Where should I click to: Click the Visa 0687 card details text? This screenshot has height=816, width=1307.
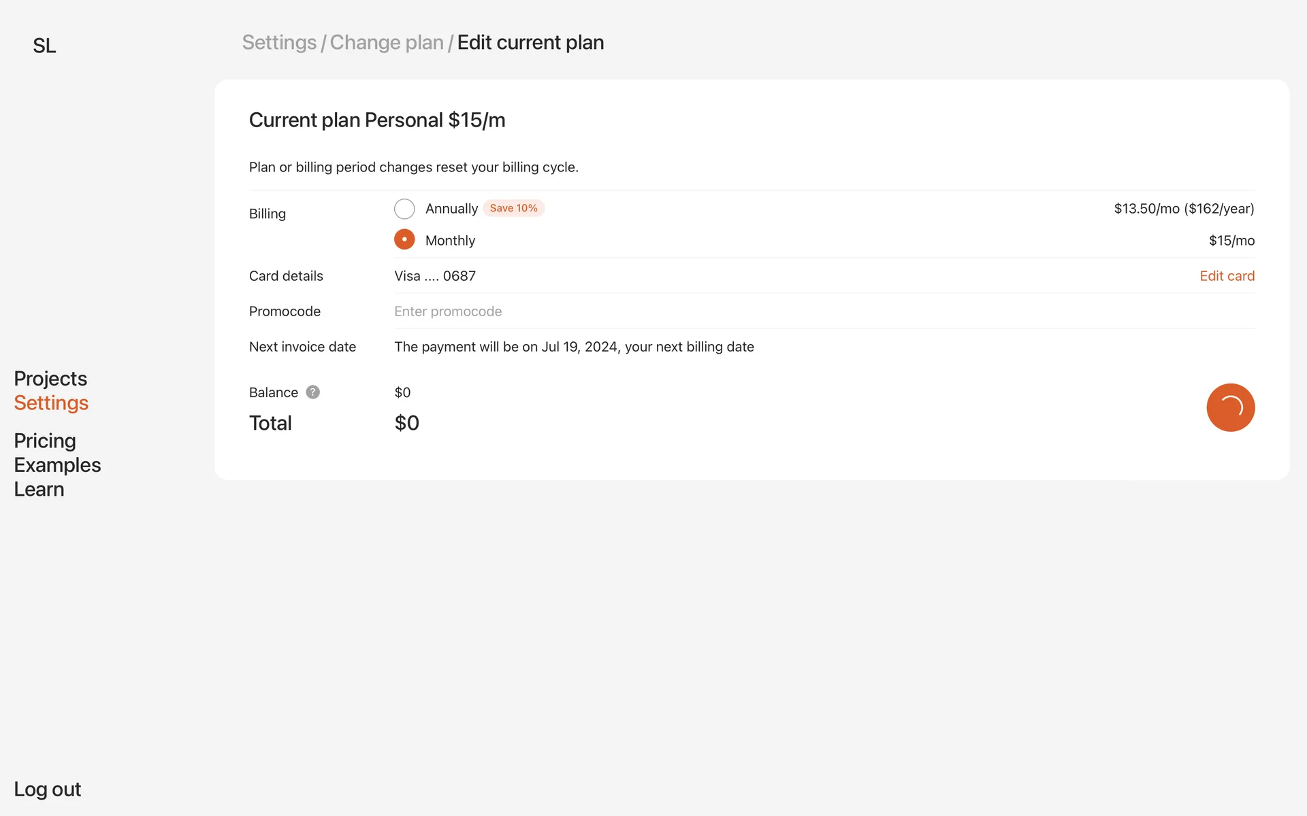[435, 276]
